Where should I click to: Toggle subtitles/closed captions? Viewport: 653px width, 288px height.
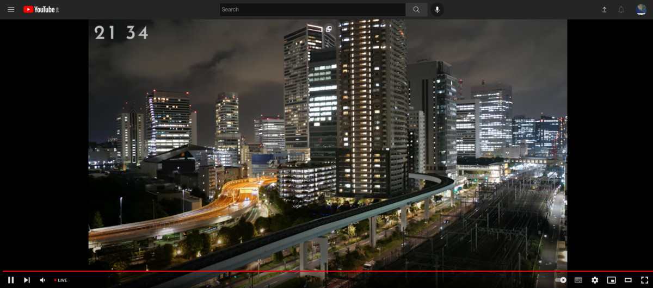(x=578, y=280)
